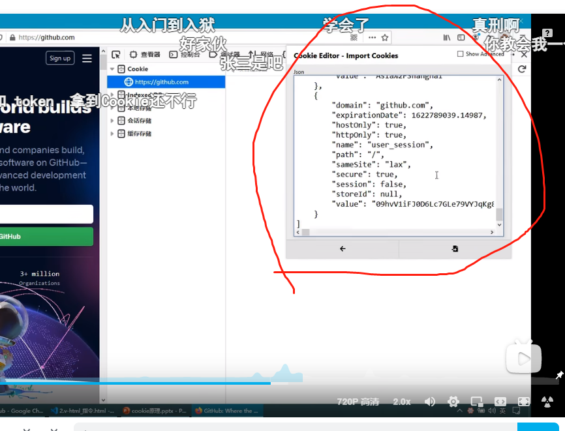Click the Json area's scroll-left arrow
The height and width of the screenshot is (431, 565).
pos(298,233)
